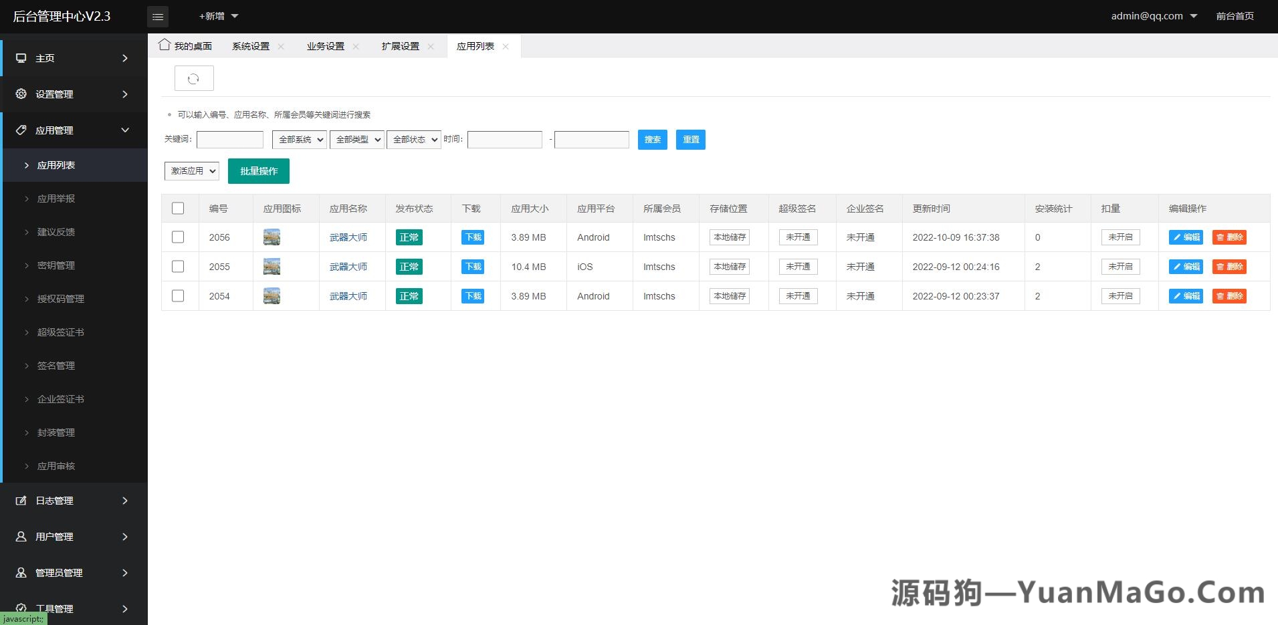Open the 激活应用 dropdown
The image size is (1278, 625).
pos(191,170)
